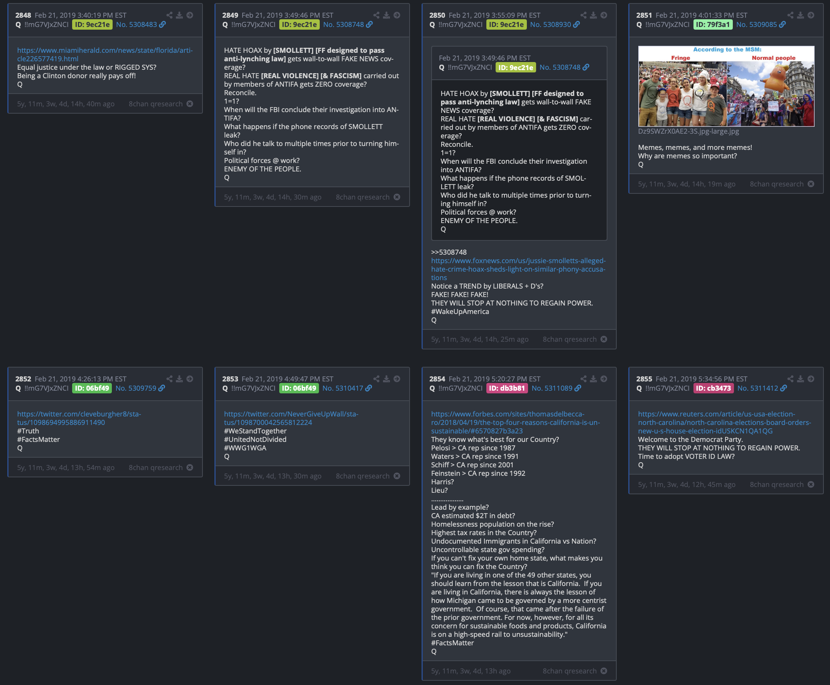Click the >>5308748 reply reference
The height and width of the screenshot is (685, 830).
(x=449, y=252)
